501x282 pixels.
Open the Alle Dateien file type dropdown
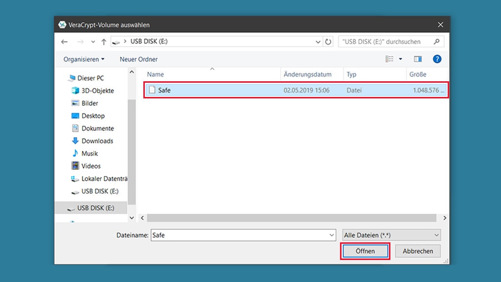[391, 235]
